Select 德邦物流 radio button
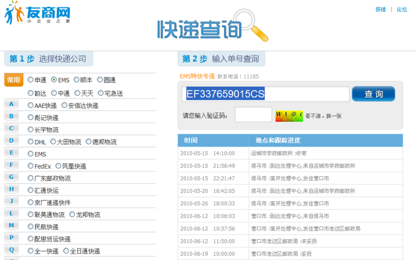Screen dimensions: 416x260 tap(89, 142)
